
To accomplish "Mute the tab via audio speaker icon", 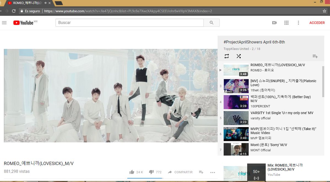I will (46, 3).
